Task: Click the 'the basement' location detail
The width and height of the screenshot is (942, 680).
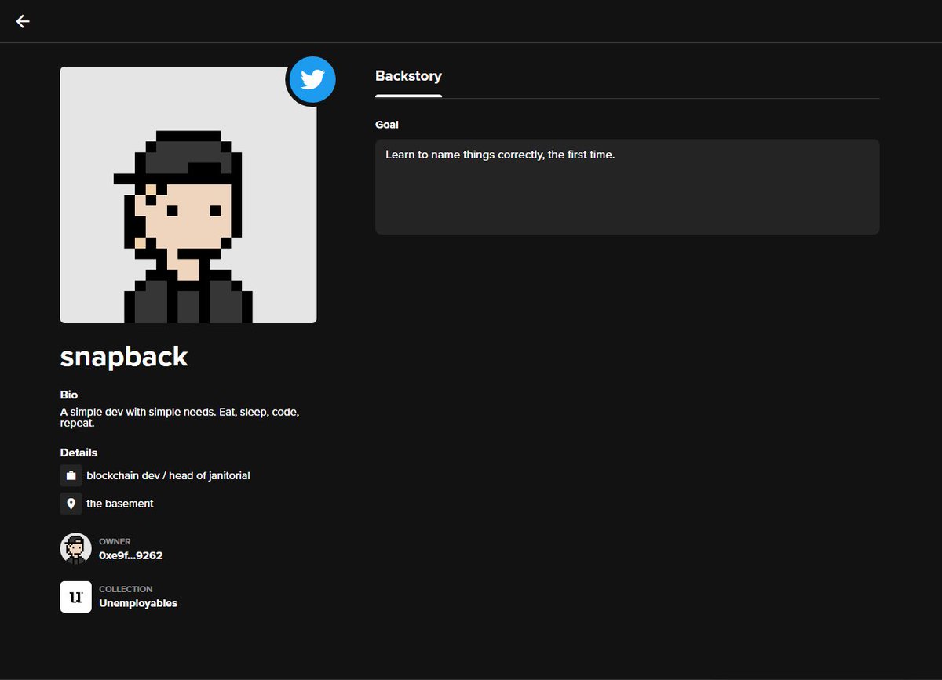Action: (x=119, y=503)
